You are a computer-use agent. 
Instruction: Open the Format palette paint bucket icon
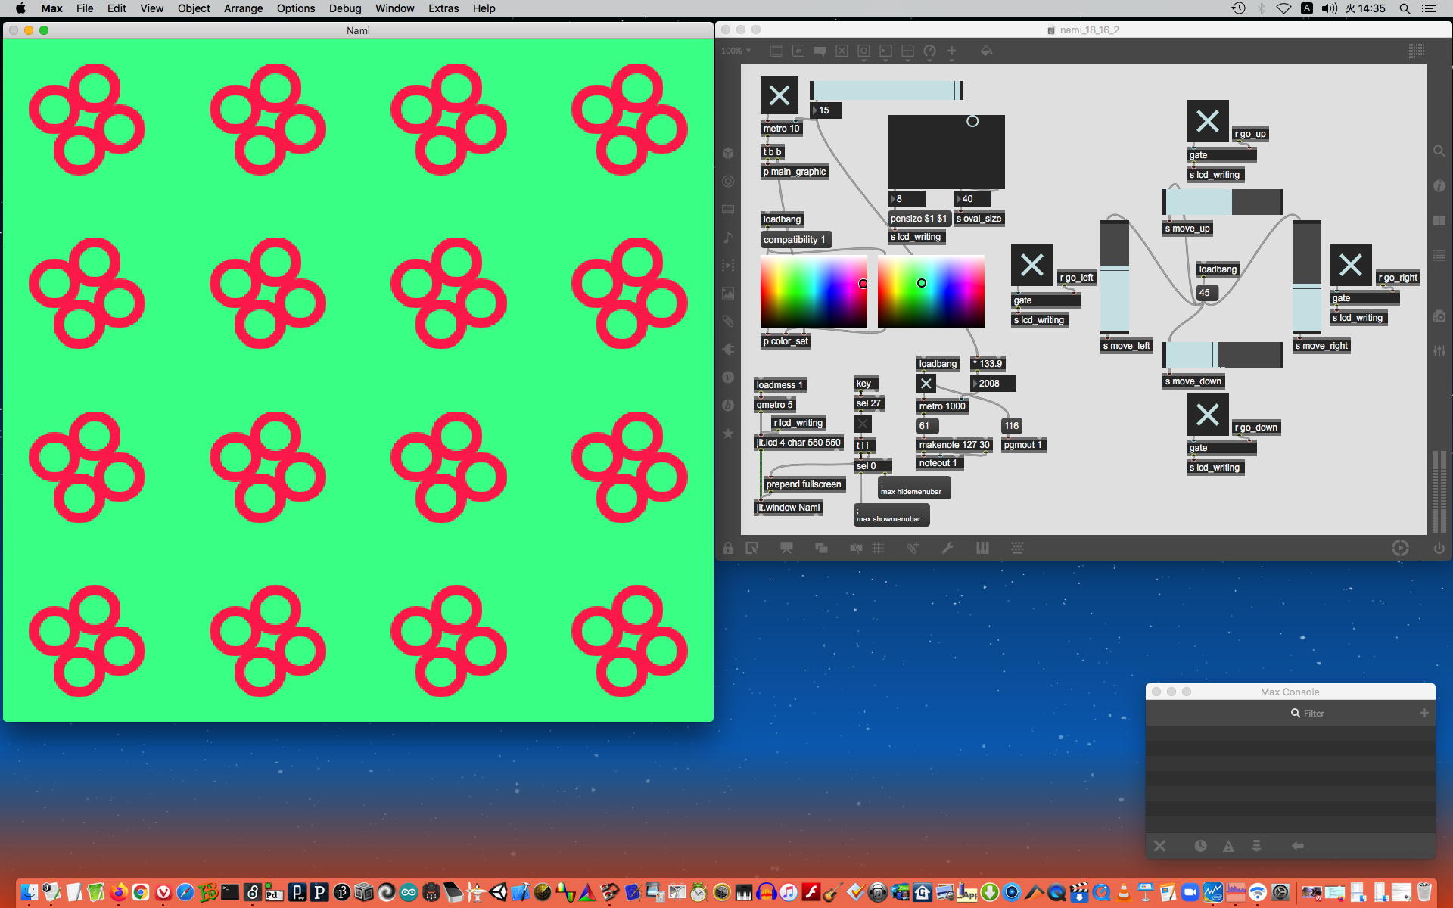click(x=986, y=51)
